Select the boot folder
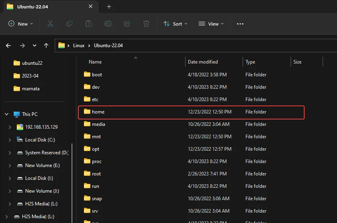 tap(93, 75)
